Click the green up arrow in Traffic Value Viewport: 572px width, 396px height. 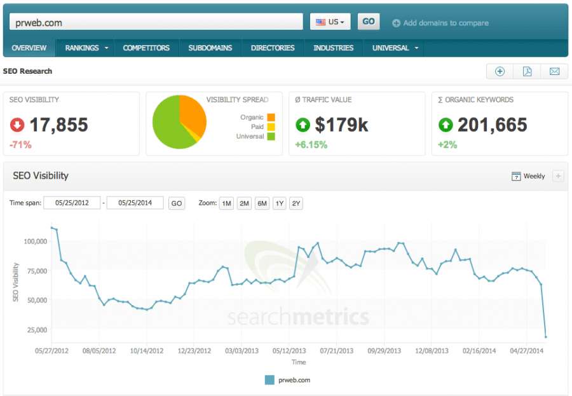tap(303, 125)
